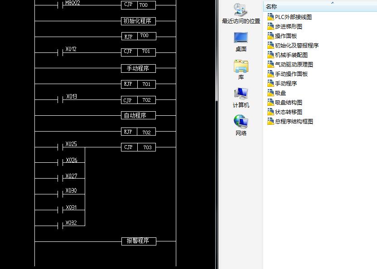The image size is (377, 269).
Task: Click the X013 contact label
Action: 72,96
